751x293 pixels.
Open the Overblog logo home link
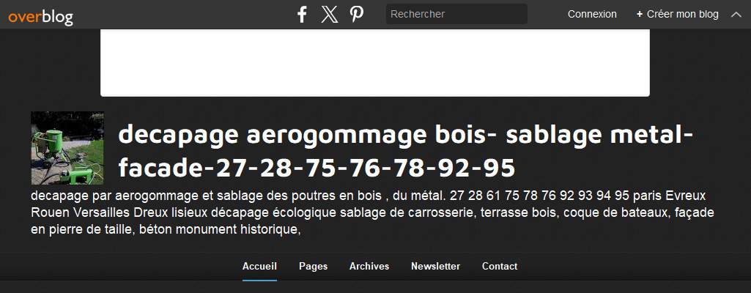click(41, 18)
